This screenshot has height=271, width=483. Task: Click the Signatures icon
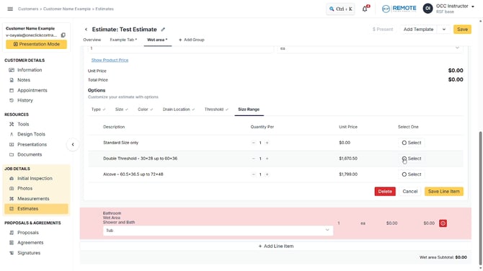12,253
